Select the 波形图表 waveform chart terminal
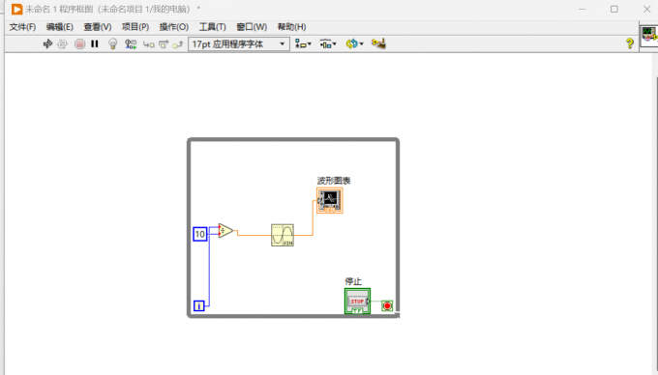The height and width of the screenshot is (375, 658). 329,200
